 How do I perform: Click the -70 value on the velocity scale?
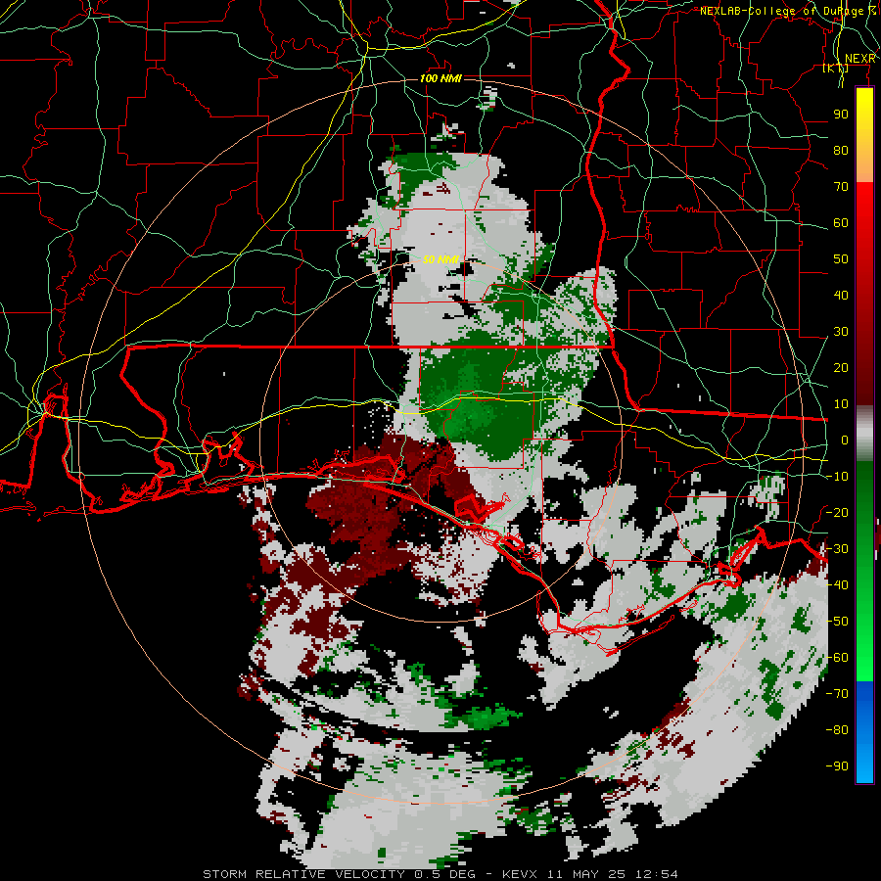point(837,693)
